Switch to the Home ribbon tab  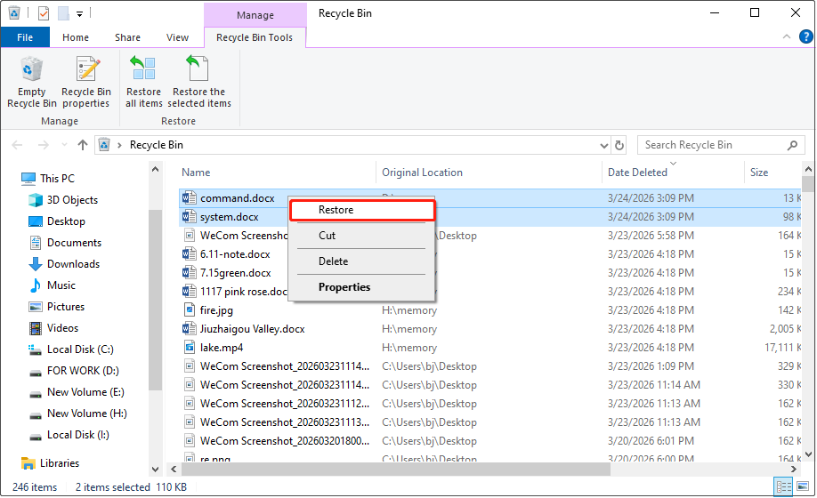click(x=76, y=37)
